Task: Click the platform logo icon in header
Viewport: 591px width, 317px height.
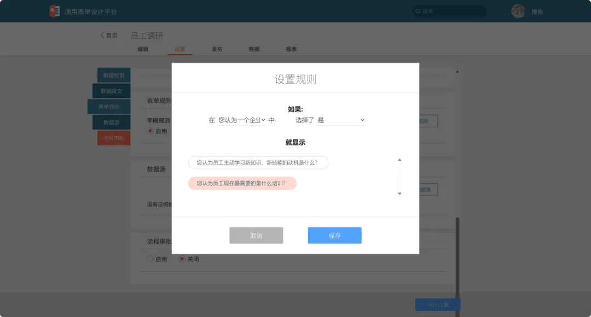Action: [x=54, y=11]
